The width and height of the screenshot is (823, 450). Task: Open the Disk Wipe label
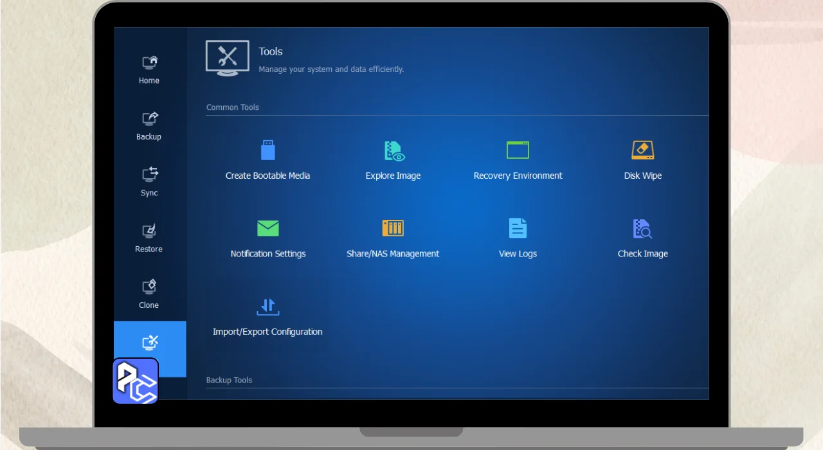pos(643,175)
